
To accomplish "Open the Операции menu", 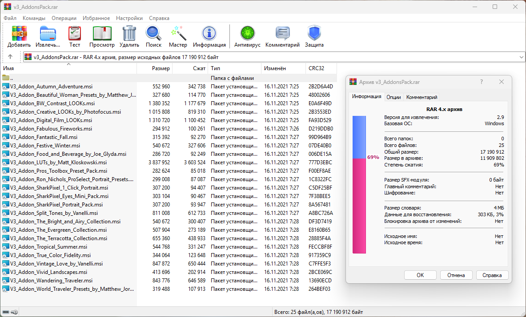I will [64, 18].
